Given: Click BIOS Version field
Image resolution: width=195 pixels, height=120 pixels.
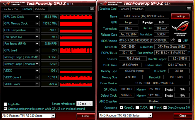Looking at the screenshot, I should 144,40.
